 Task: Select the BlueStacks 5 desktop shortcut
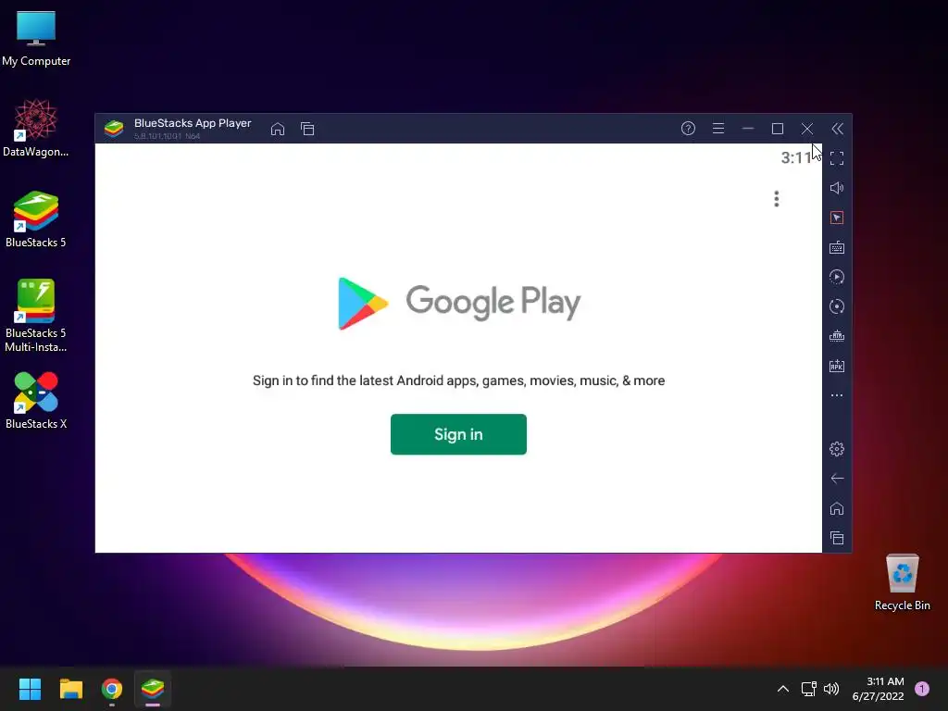pyautogui.click(x=36, y=218)
